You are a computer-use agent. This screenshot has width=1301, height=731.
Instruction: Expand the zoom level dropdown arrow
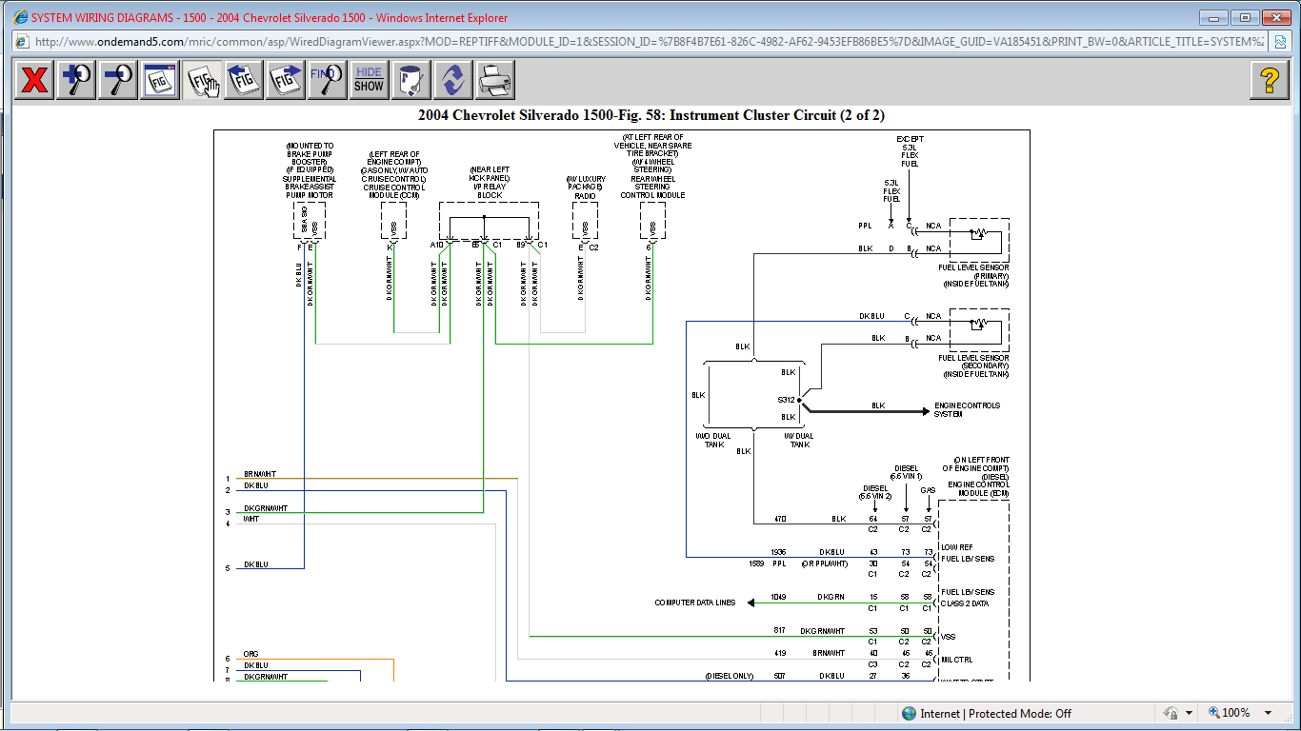point(1268,713)
